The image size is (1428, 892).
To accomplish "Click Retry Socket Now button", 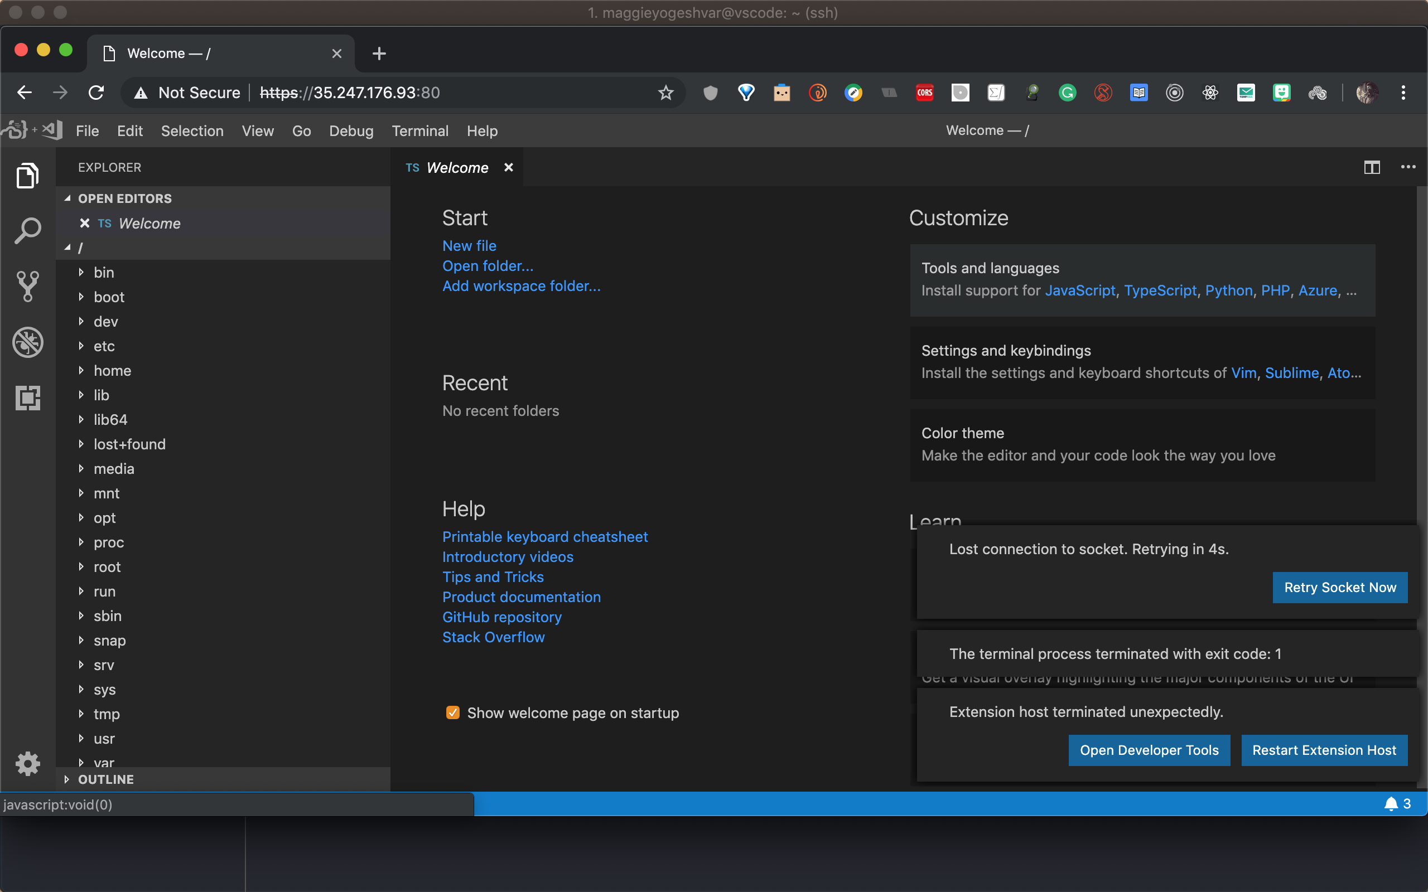I will (1339, 588).
